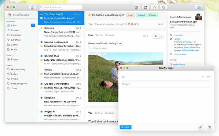Toggle the contact sidebar panel button
The width and height of the screenshot is (219, 136).
tap(198, 7)
